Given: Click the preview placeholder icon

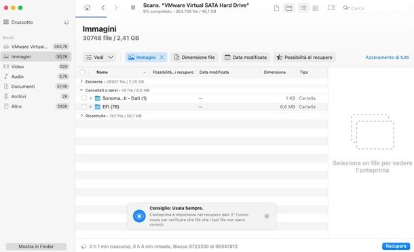Looking at the screenshot, I should pyautogui.click(x=373, y=131).
